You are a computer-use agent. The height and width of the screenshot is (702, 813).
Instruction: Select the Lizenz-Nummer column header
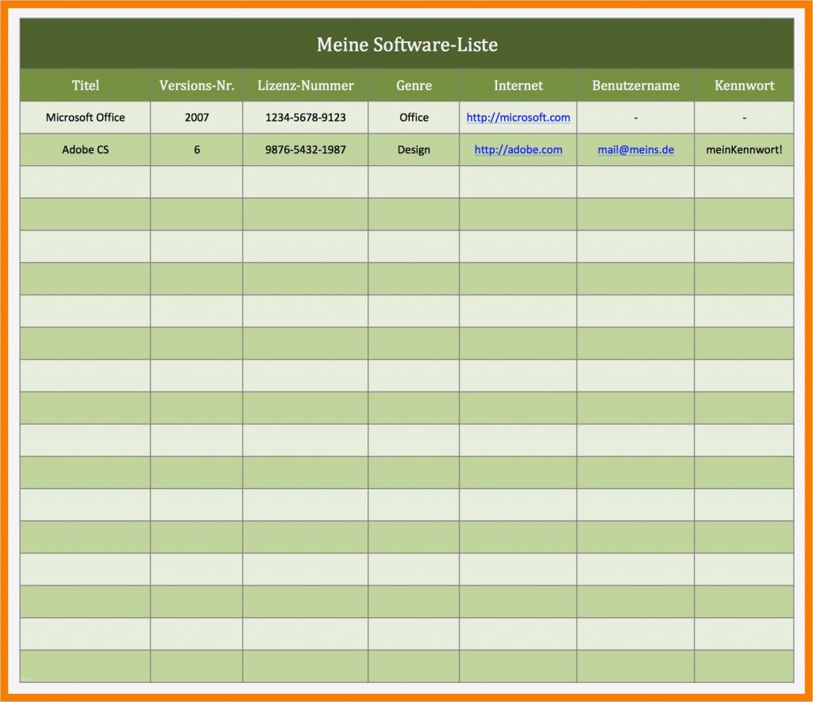[x=305, y=85]
